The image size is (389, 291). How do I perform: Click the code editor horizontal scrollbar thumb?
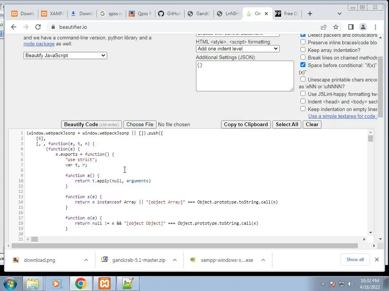coord(35,239)
